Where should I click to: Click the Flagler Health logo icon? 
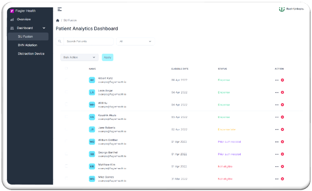tap(12, 11)
